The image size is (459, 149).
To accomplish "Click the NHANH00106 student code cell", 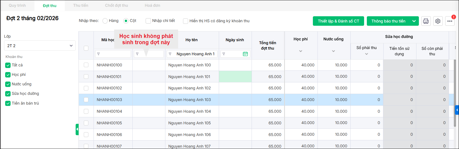I will click(113, 135).
